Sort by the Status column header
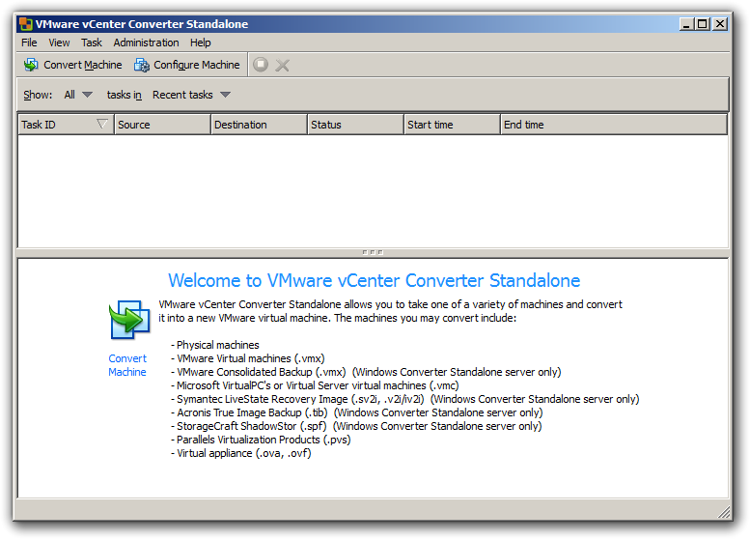 click(x=355, y=125)
